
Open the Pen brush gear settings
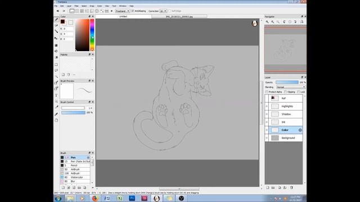(x=88, y=158)
